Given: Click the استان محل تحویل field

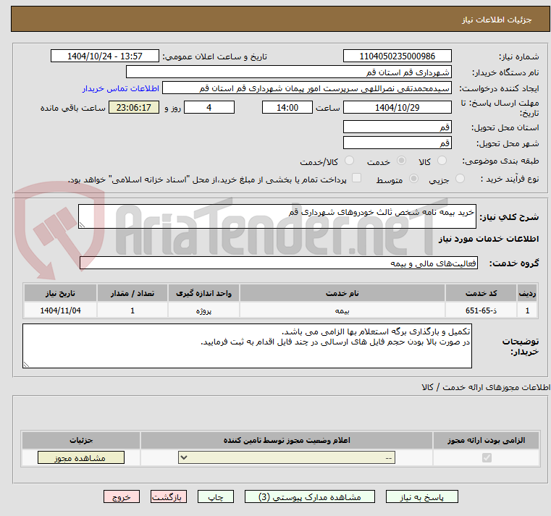Looking at the screenshot, I should 397,127.
